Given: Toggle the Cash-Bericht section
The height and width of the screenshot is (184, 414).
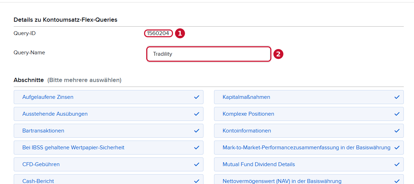Looking at the screenshot, I should tap(109, 179).
